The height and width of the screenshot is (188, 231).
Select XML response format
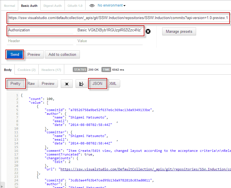pos(113,83)
